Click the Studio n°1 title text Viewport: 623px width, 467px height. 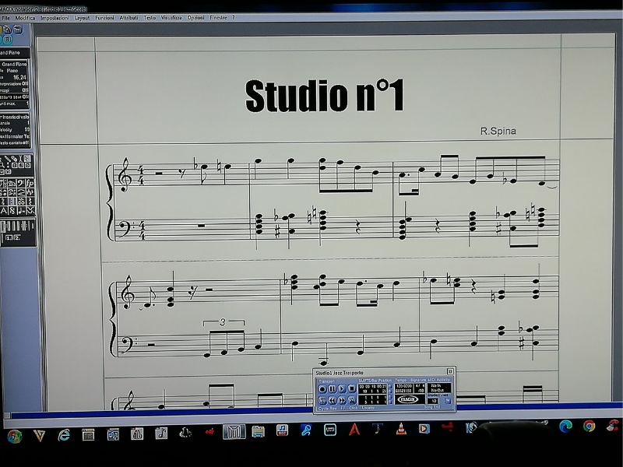324,96
